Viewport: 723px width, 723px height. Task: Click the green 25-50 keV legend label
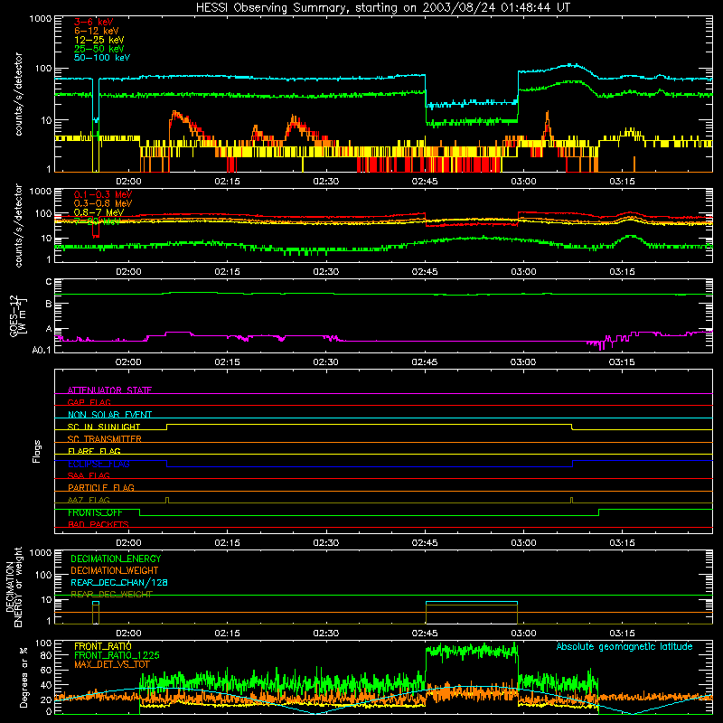[x=99, y=49]
